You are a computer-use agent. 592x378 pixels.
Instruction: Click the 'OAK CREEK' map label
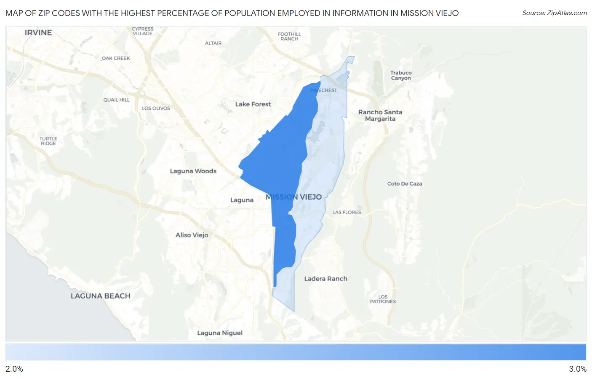116,58
